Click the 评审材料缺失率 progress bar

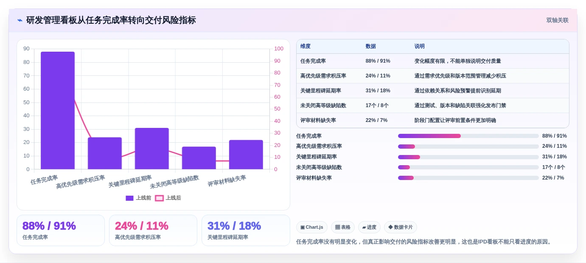pyautogui.click(x=468, y=178)
